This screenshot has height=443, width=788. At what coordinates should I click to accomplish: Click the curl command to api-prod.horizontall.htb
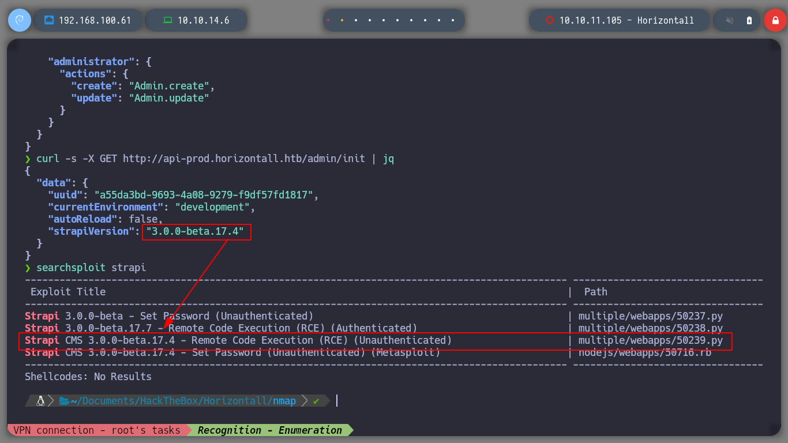[215, 159]
